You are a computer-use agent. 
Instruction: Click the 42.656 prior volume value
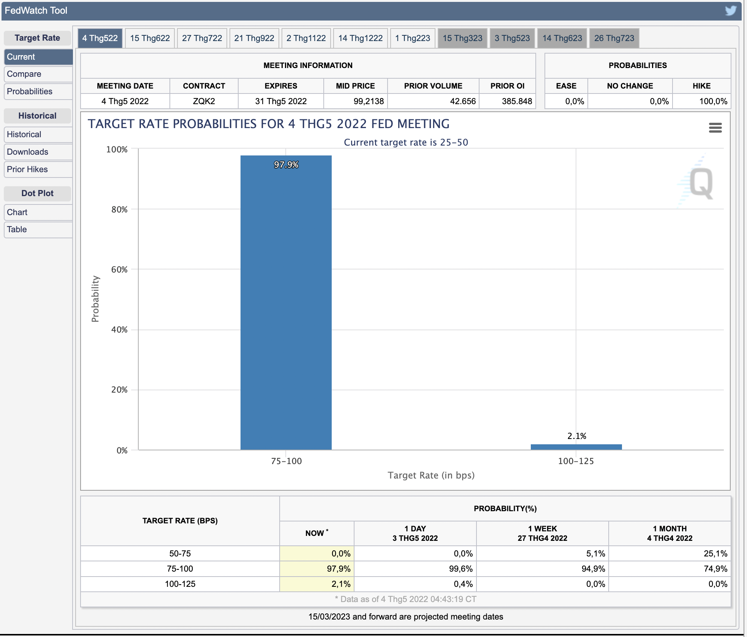(433, 101)
